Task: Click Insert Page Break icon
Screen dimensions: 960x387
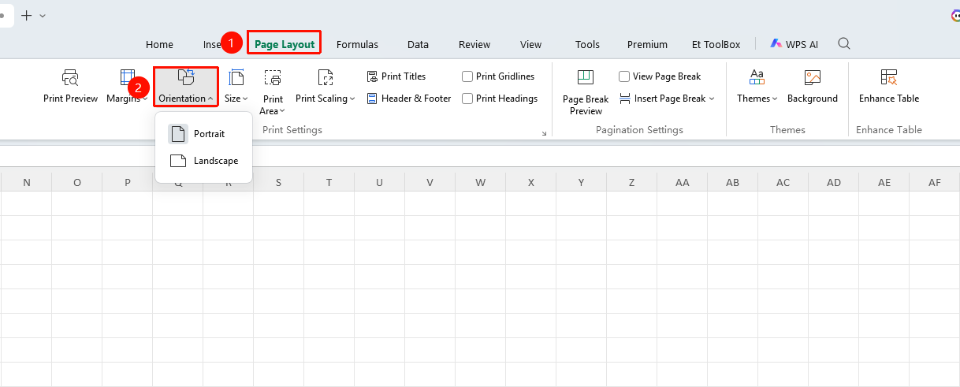Action: (625, 99)
